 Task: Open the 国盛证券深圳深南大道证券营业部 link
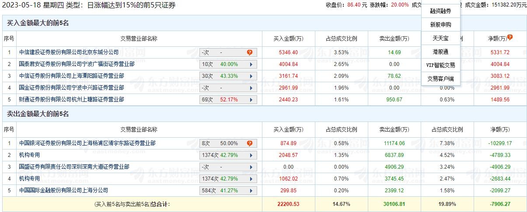(x=74, y=167)
